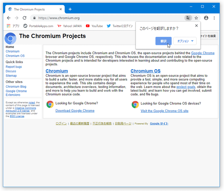Open the Report bugs link
The width and height of the screenshot is (224, 191).
pos(14,67)
